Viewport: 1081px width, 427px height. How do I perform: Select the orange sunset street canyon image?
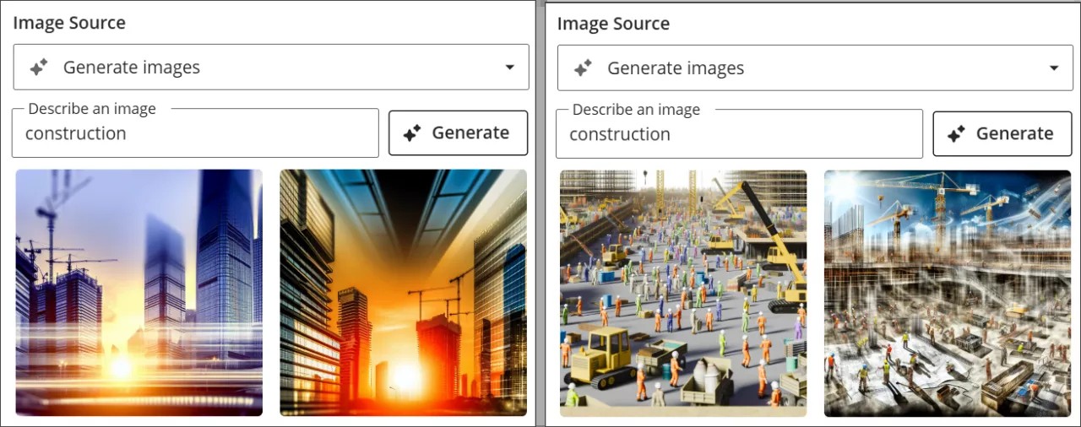point(403,293)
